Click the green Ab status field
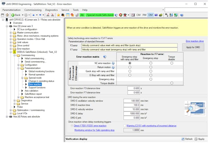The image size is (209, 143). 82,15
